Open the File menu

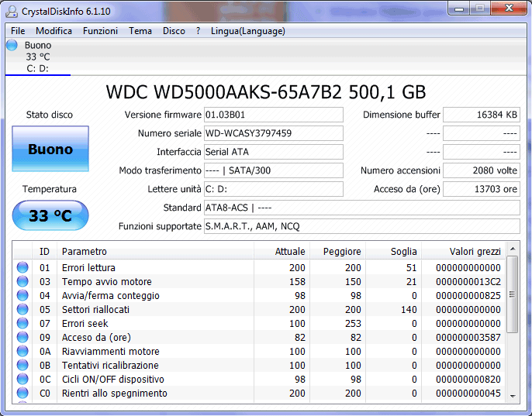[18, 31]
